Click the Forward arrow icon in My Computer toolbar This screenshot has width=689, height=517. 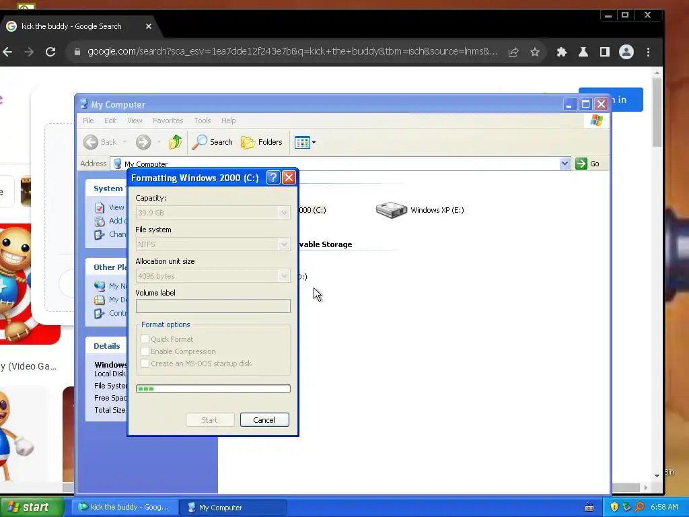click(143, 142)
